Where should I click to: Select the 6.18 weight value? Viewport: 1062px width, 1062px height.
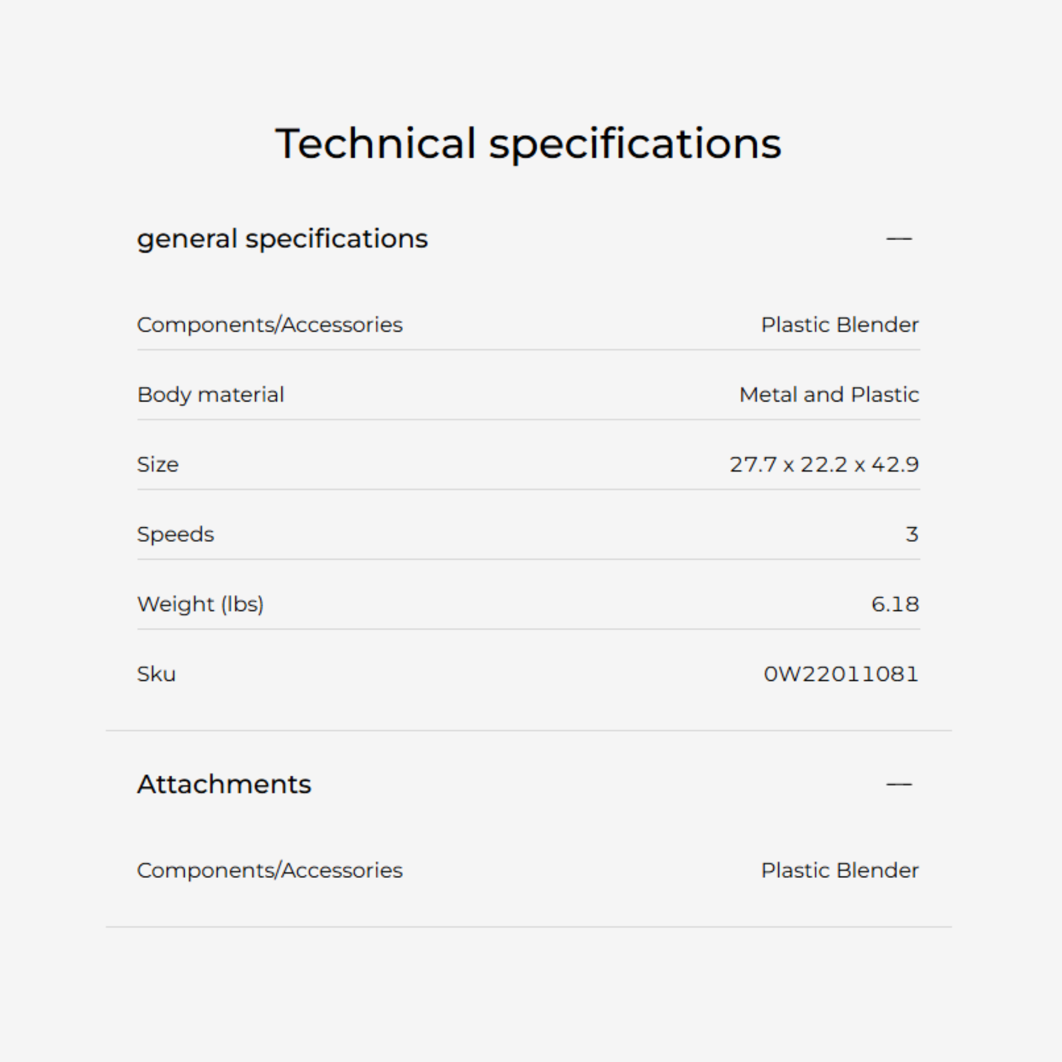point(895,604)
